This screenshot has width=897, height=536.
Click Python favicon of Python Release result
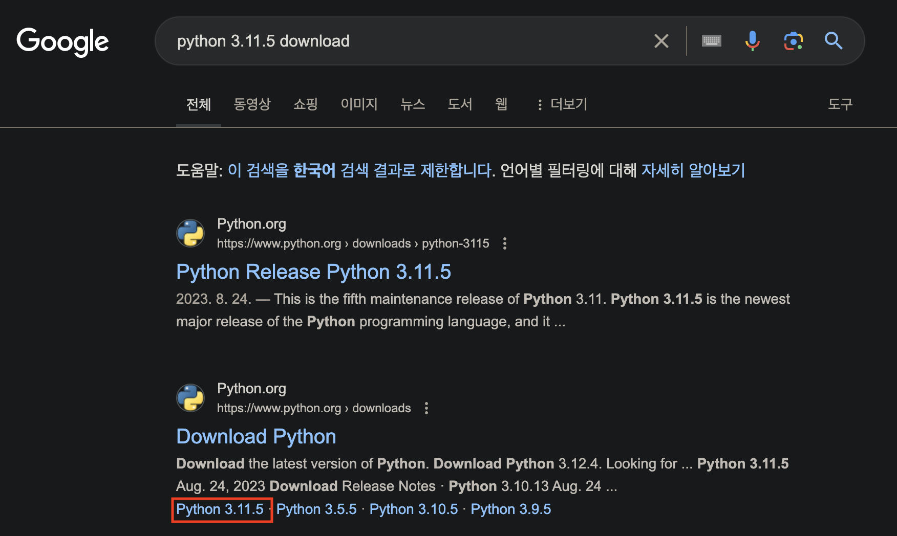tap(190, 233)
